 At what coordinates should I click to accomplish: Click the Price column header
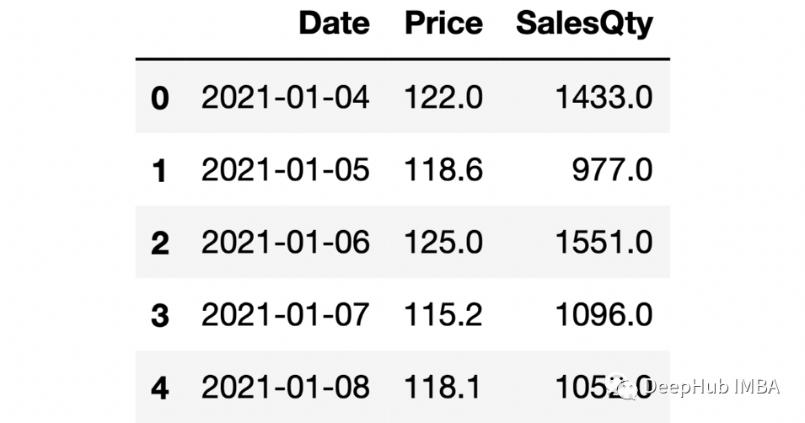click(443, 23)
